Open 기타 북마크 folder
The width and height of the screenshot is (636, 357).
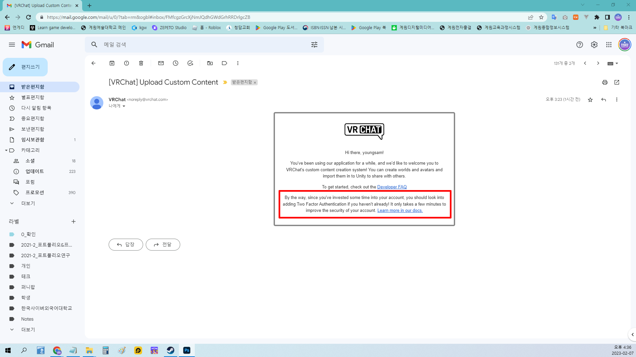click(618, 28)
